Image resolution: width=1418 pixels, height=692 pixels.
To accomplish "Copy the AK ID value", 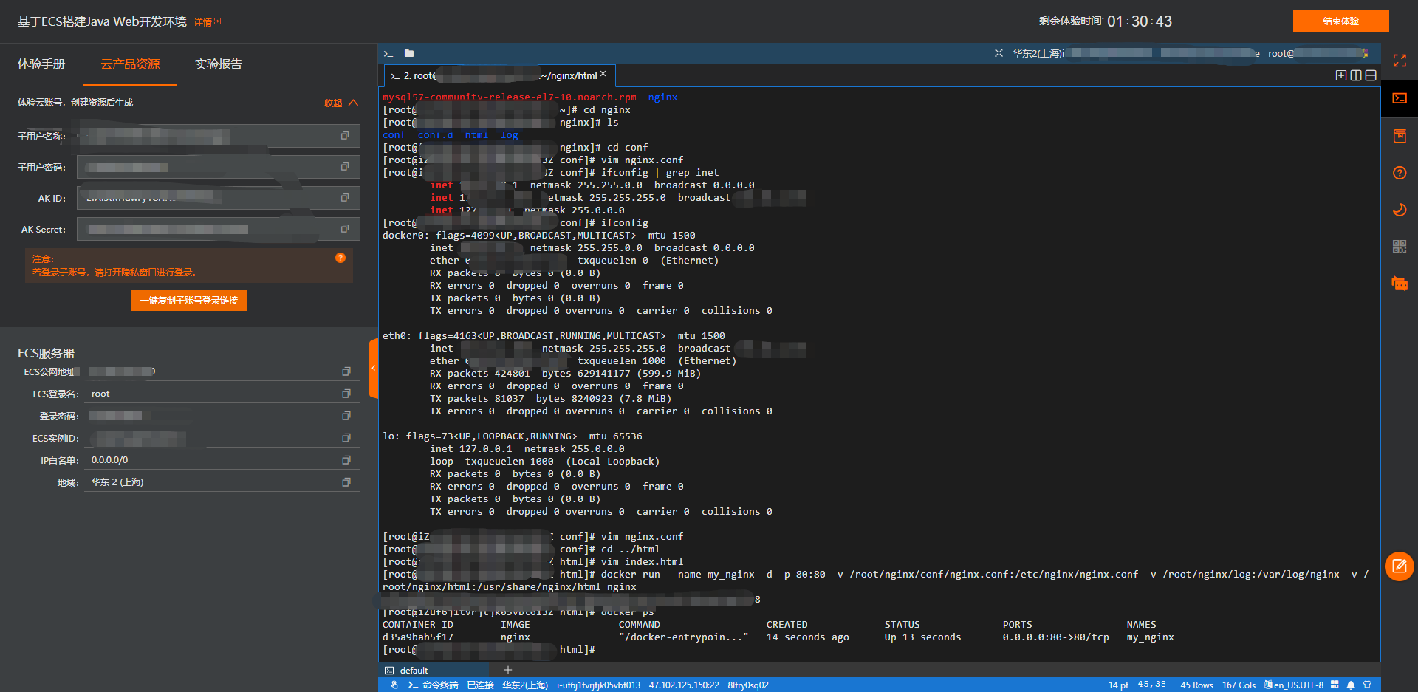I will 345,198.
